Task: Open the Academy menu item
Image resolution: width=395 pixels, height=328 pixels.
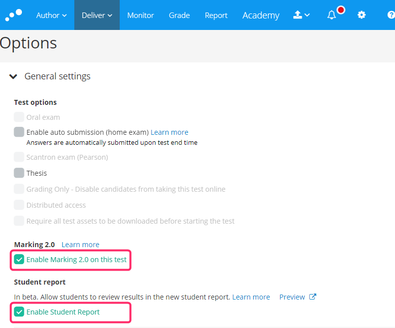Action: click(x=261, y=15)
